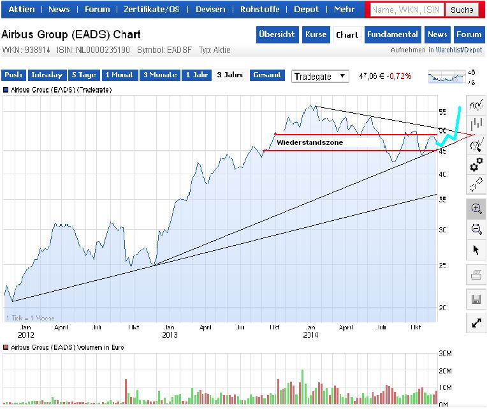Set time range to 1 Jahr

pyautogui.click(x=197, y=75)
